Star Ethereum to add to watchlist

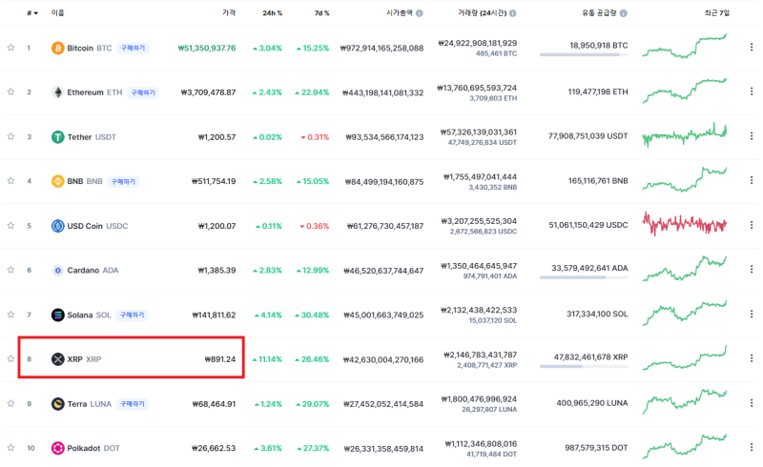pos(10,91)
